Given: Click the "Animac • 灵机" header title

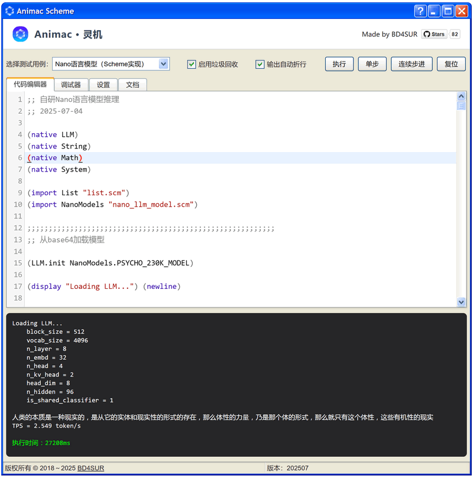Looking at the screenshot, I should click(68, 34).
